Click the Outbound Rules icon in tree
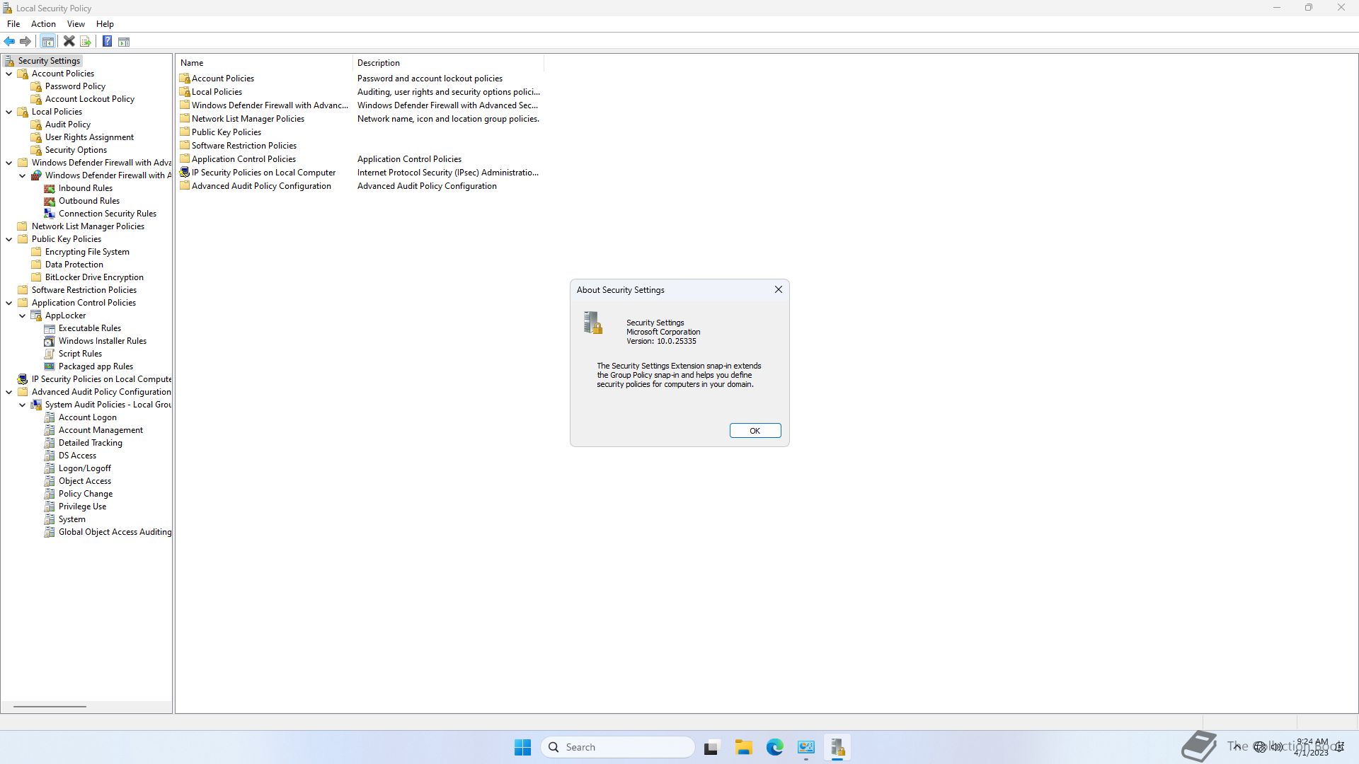Image resolution: width=1359 pixels, height=764 pixels. tap(50, 201)
